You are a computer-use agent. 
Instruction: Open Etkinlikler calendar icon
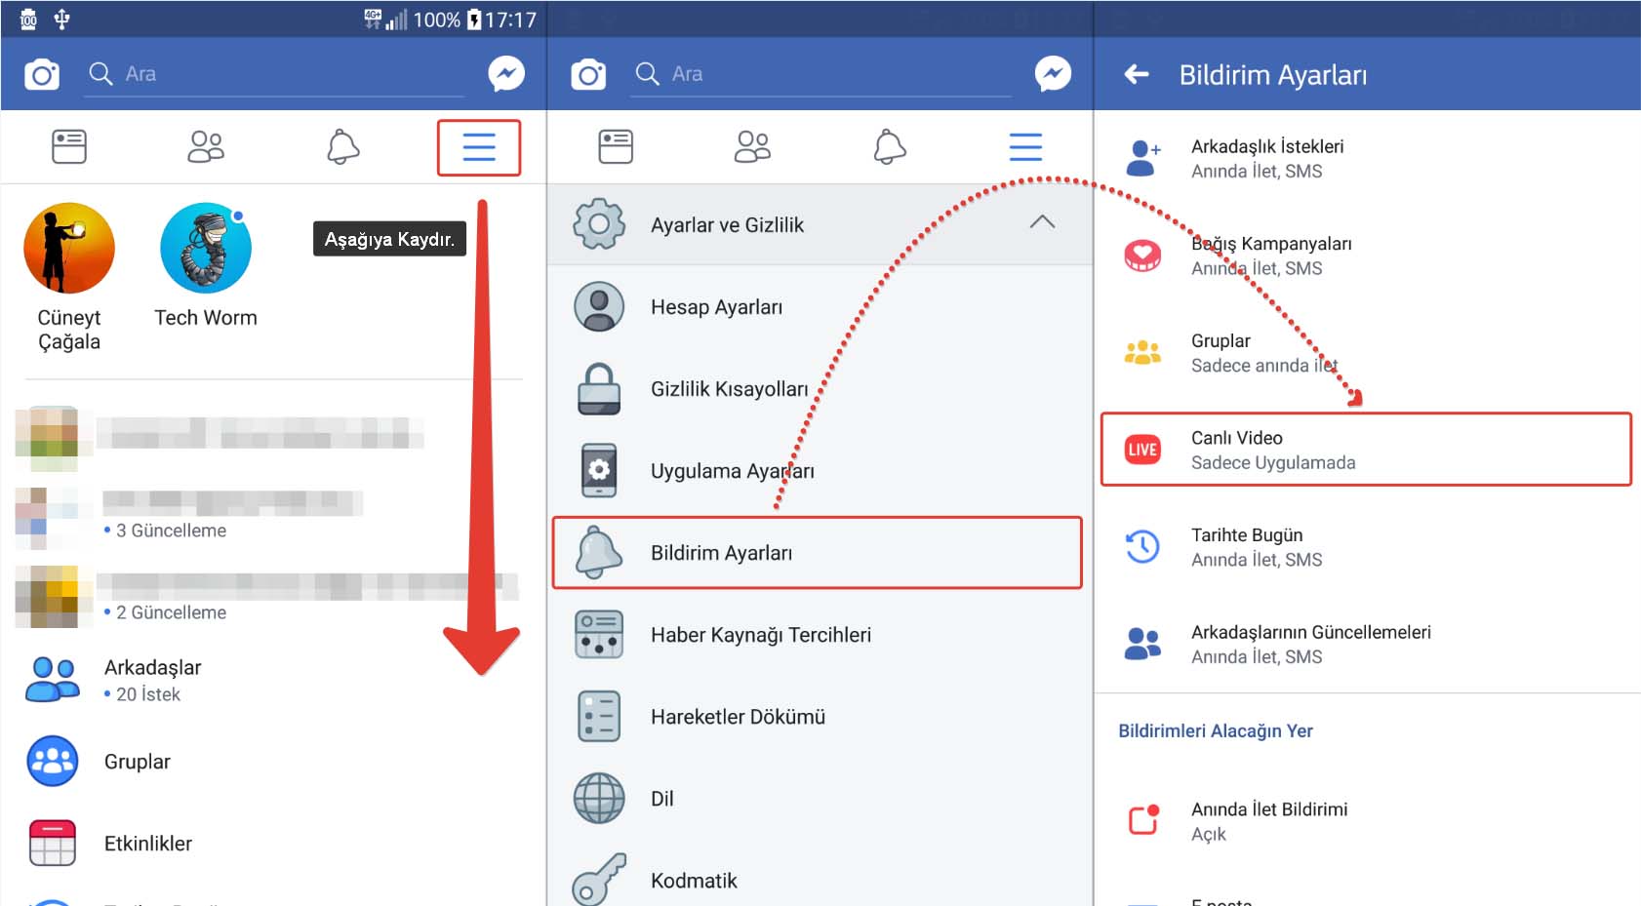point(53,844)
